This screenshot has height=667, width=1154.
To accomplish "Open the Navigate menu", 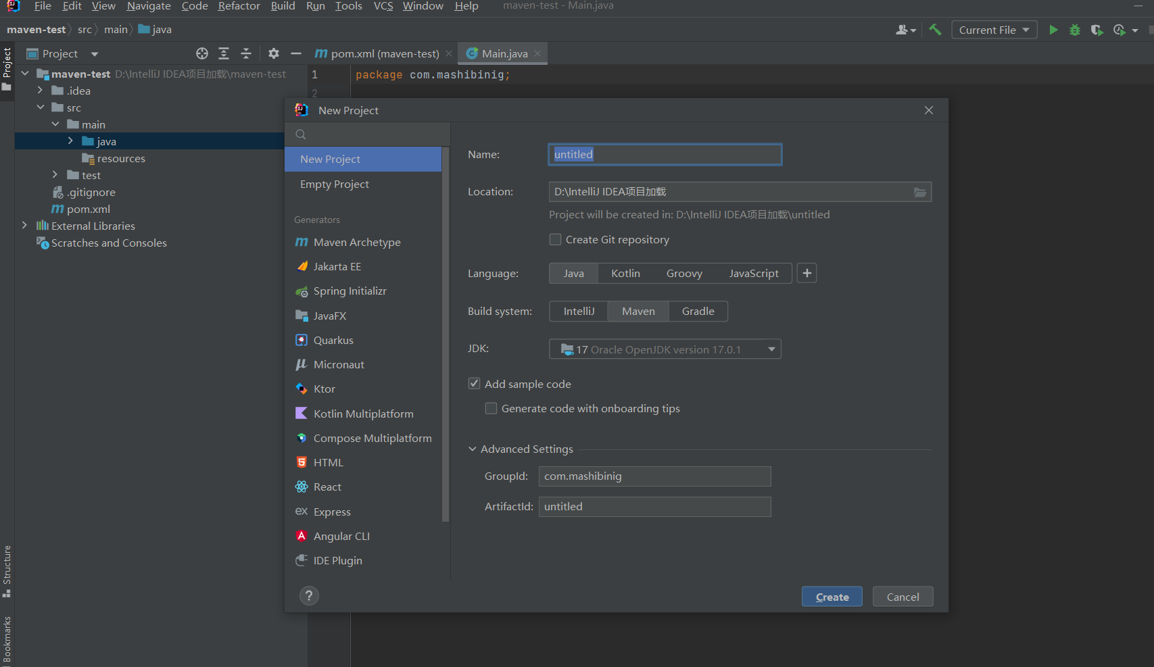I will point(149,6).
